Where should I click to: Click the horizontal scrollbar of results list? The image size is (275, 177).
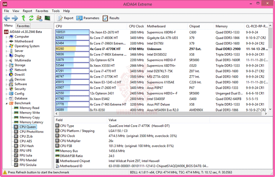tap(160, 114)
